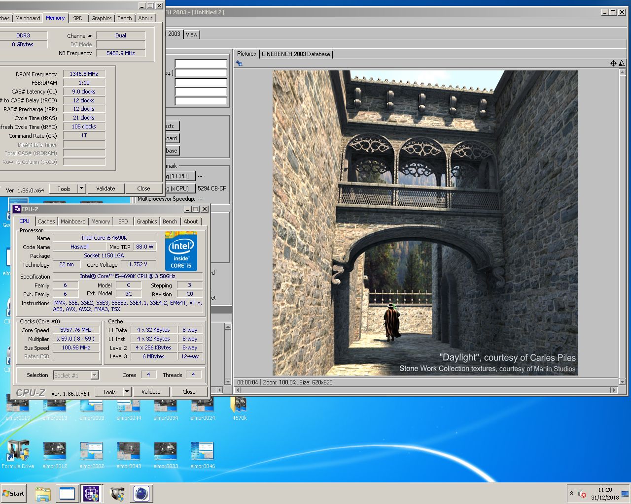This screenshot has height=504, width=631.
Task: Click Close in the Memory CPU-Z window
Action: pyautogui.click(x=143, y=189)
